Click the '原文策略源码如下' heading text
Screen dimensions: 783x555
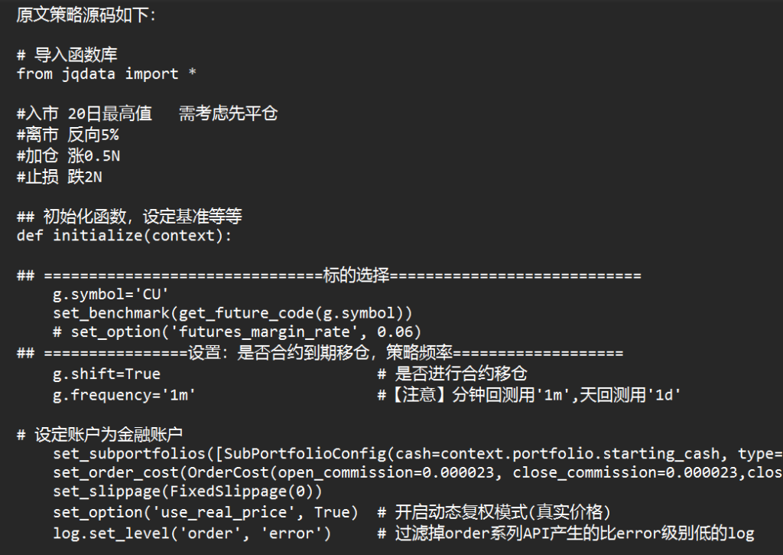click(86, 15)
